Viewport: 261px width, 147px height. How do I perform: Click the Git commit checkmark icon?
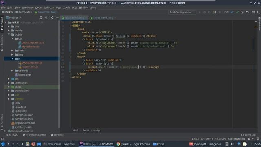click(x=237, y=12)
